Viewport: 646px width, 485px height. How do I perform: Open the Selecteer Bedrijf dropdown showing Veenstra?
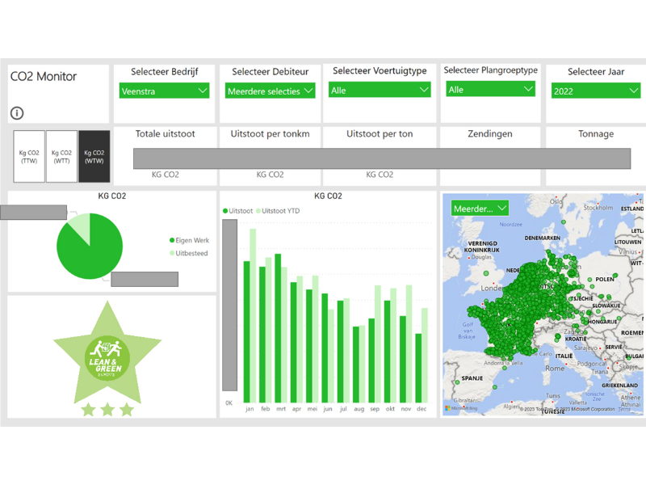click(164, 91)
